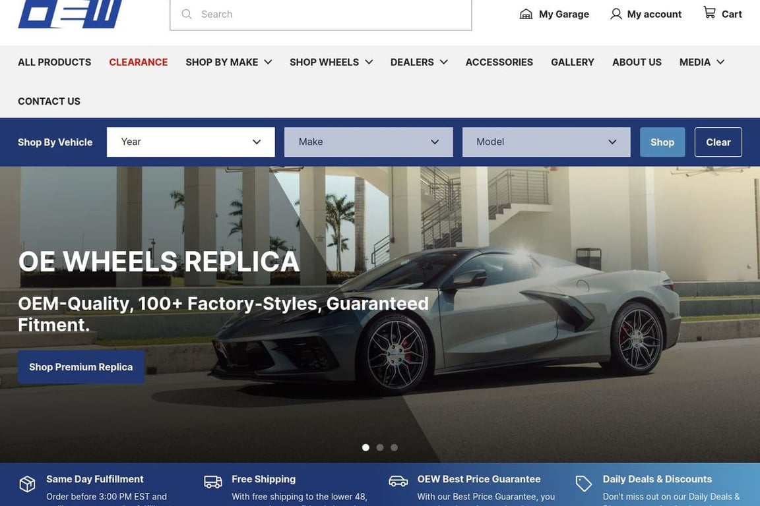Select first carousel slide dot
The height and width of the screenshot is (506, 760).
(366, 447)
